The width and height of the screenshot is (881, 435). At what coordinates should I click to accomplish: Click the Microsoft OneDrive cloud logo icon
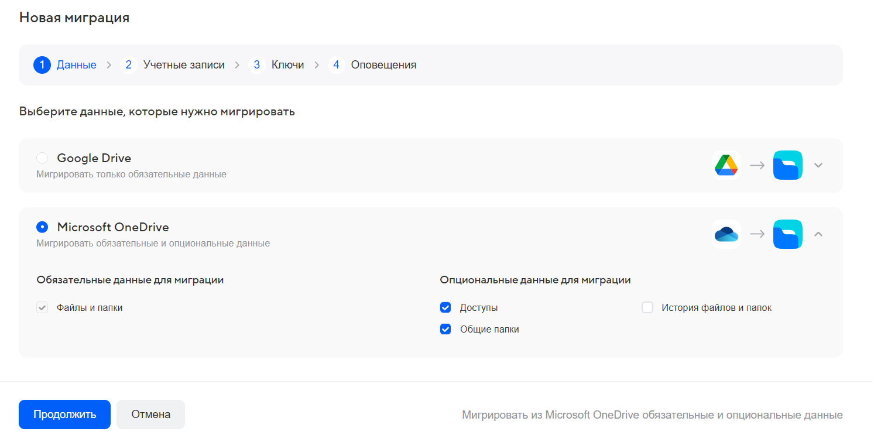coord(726,234)
